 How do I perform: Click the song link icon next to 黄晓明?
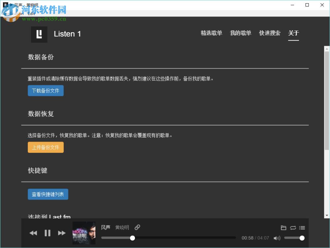click(137, 227)
